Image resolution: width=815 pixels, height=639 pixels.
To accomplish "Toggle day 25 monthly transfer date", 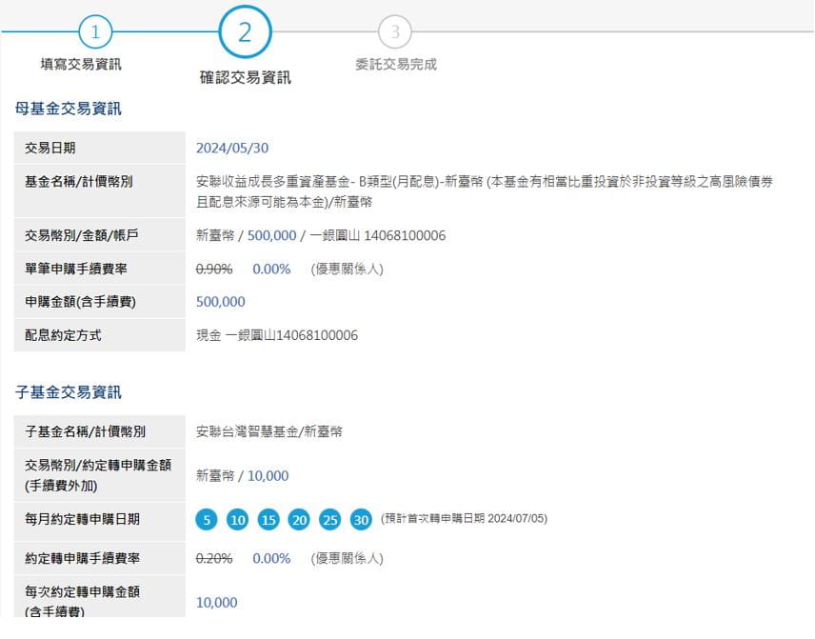I will 330,519.
